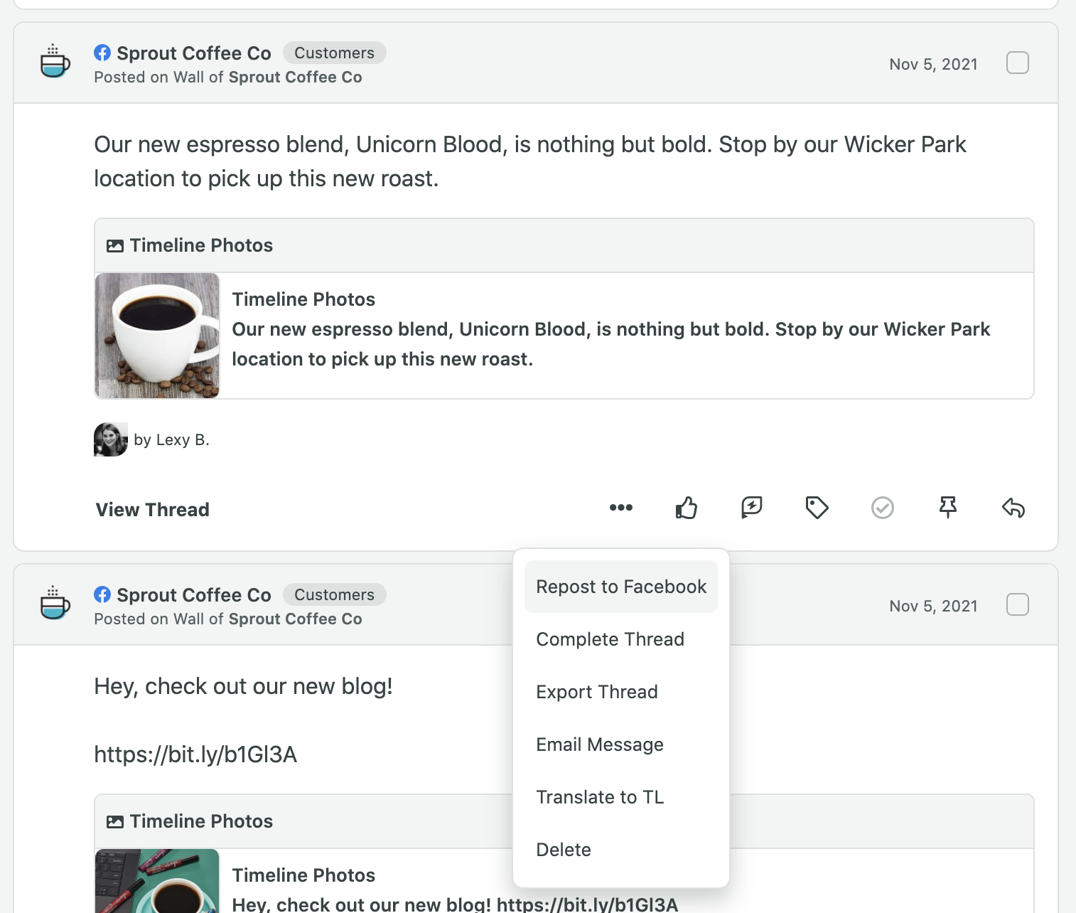Screen dimensions: 1076x913
Task: Choose Complete Thread from the menu
Action: pyautogui.click(x=621, y=639)
